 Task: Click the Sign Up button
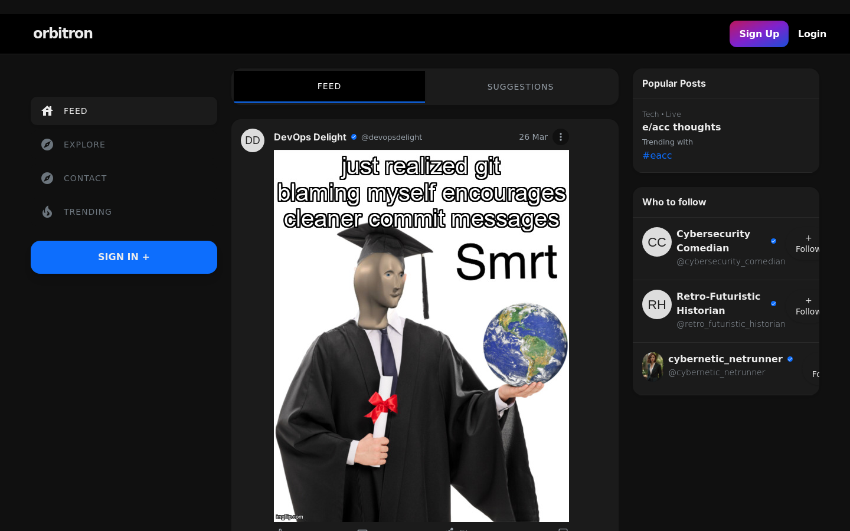759,34
